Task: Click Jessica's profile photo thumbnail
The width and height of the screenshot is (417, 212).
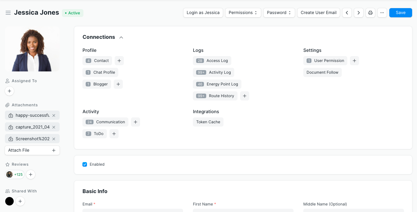Action: click(x=32, y=49)
